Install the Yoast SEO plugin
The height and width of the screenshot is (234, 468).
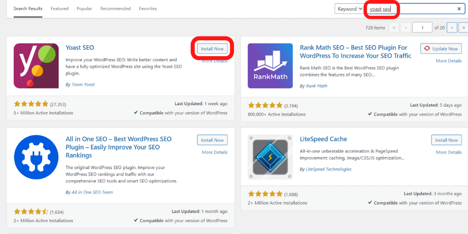[212, 49]
